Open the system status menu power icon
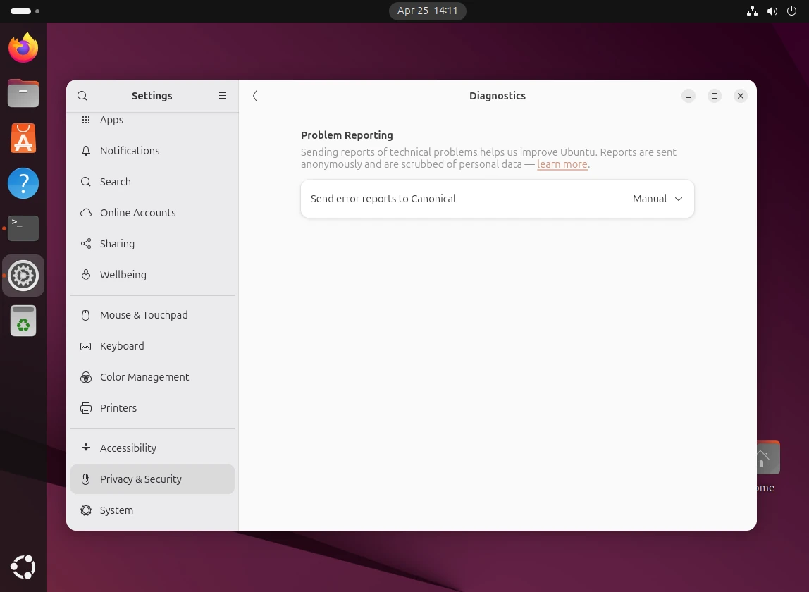 pos(792,11)
